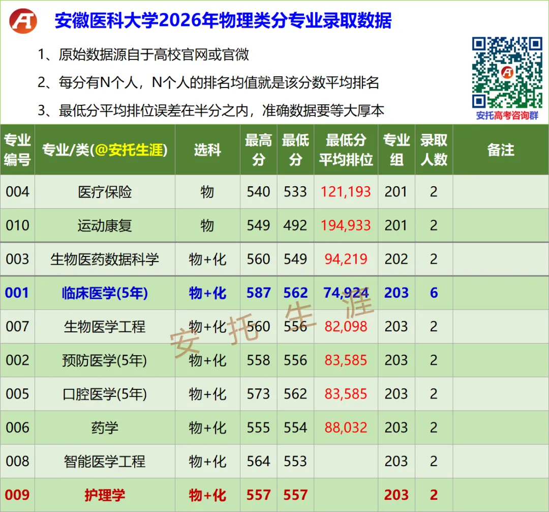Select major code 003
Viewport: 549px width, 512px height.
[x=17, y=259]
